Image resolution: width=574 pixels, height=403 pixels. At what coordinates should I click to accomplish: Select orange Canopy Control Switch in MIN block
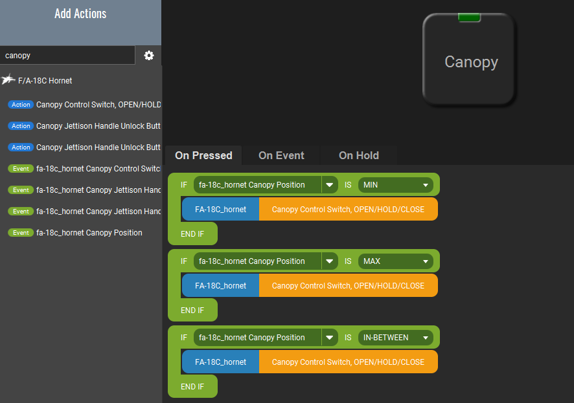pyautogui.click(x=348, y=210)
